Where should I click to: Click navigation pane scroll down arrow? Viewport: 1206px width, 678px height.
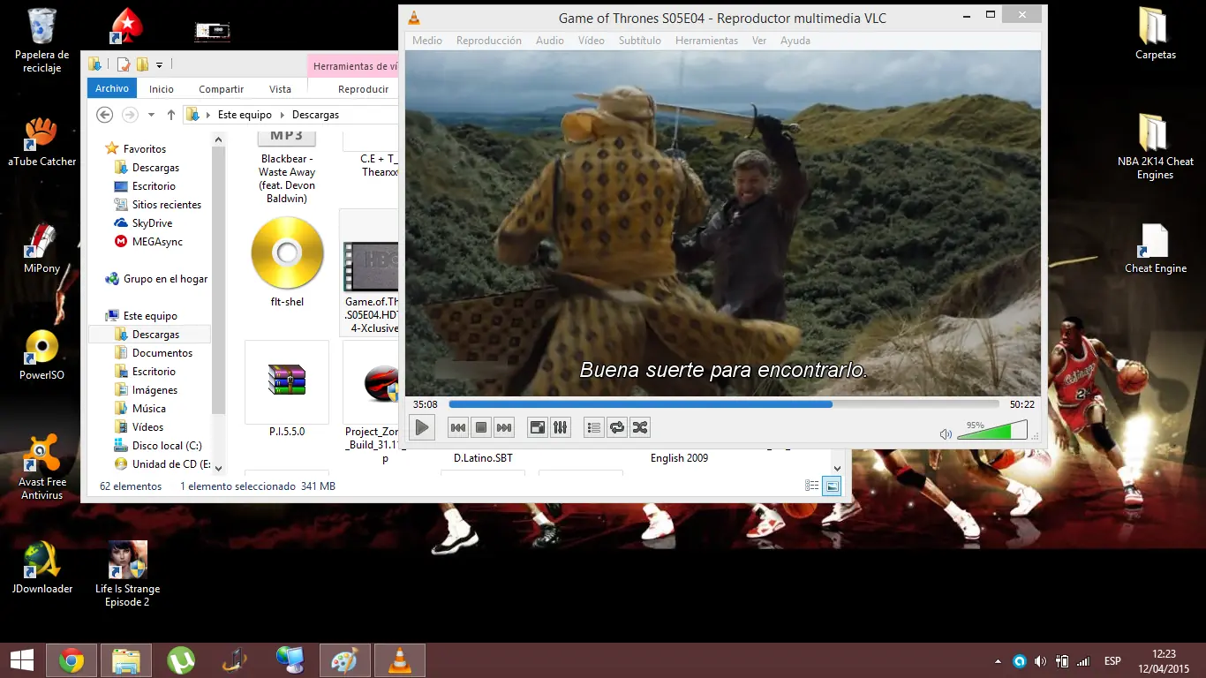point(219,468)
